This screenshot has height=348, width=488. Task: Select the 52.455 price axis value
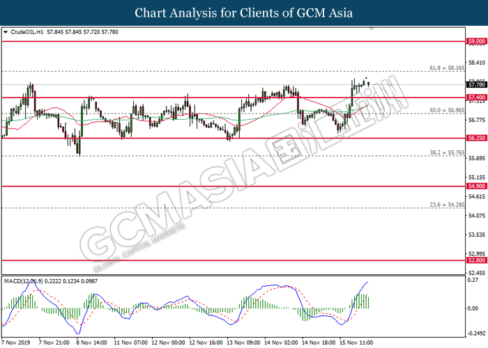click(477, 273)
